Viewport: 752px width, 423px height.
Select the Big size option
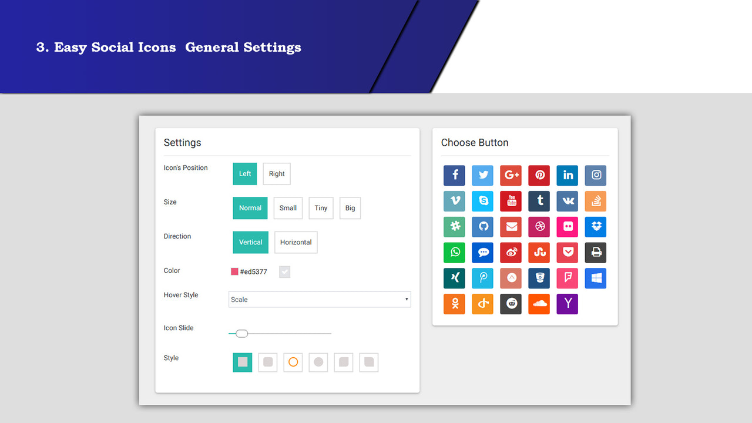coord(350,208)
